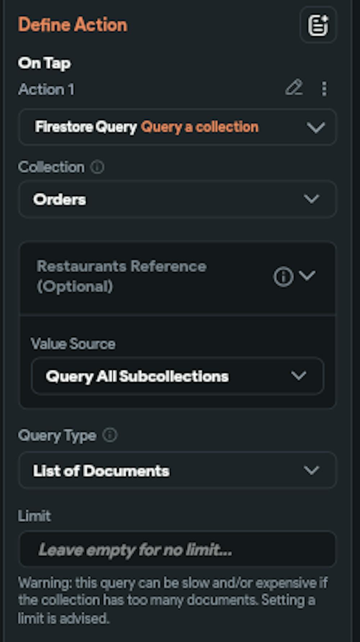Click the Value Source label
Screen dimensions: 360x642
pos(73,344)
